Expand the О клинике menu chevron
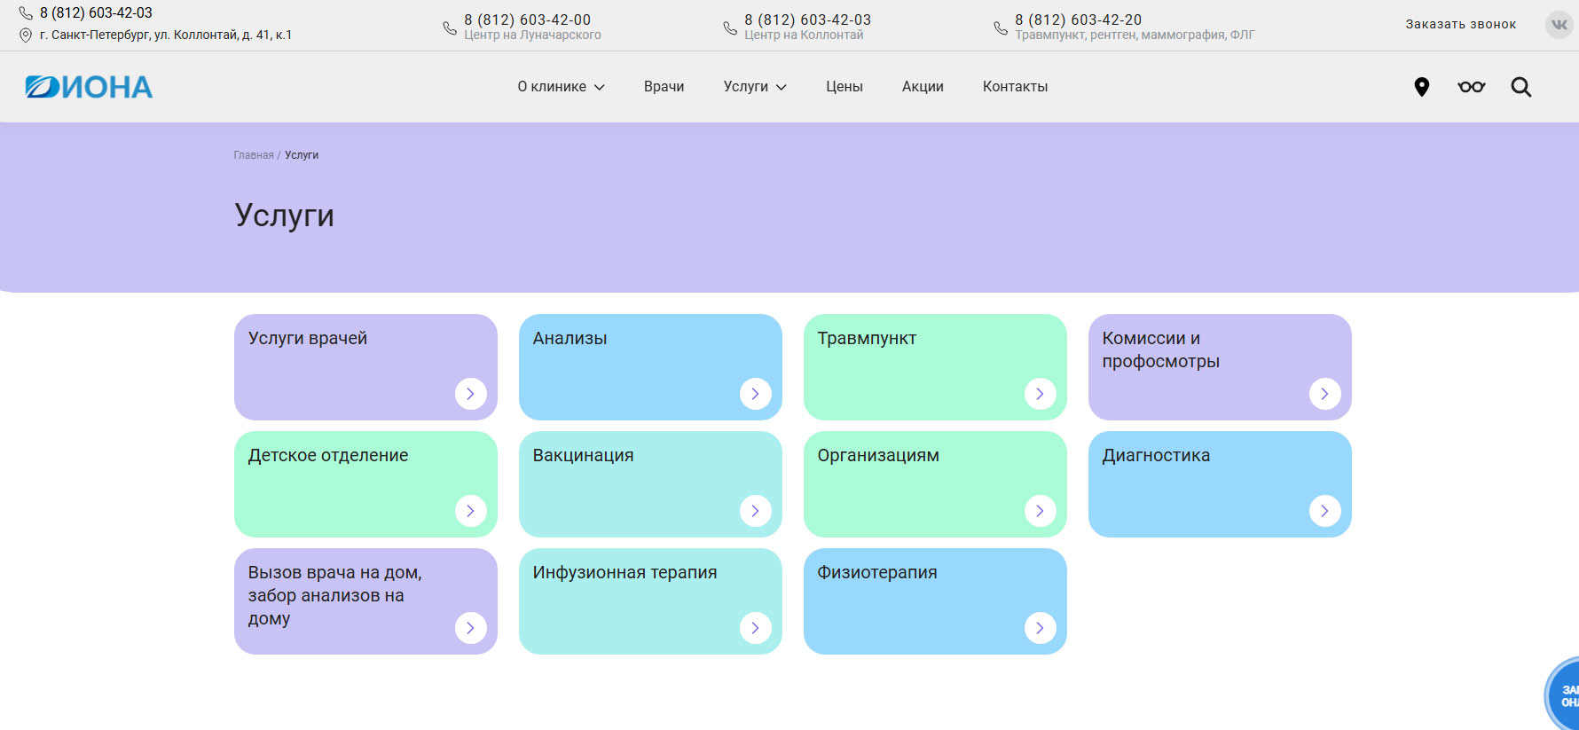This screenshot has height=730, width=1579. pyautogui.click(x=600, y=87)
